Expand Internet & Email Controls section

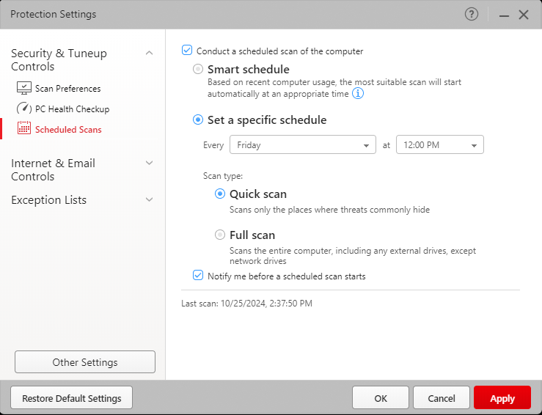coord(149,164)
